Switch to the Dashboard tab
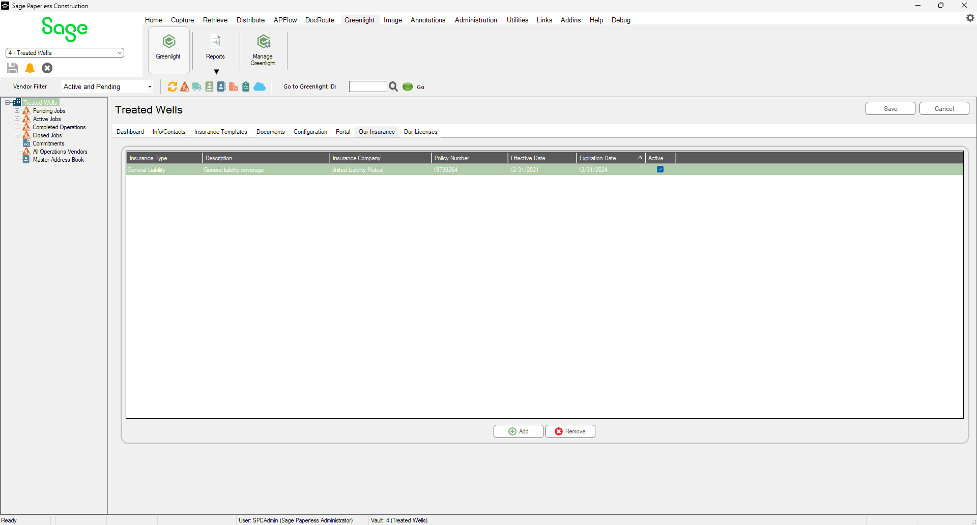 (130, 132)
